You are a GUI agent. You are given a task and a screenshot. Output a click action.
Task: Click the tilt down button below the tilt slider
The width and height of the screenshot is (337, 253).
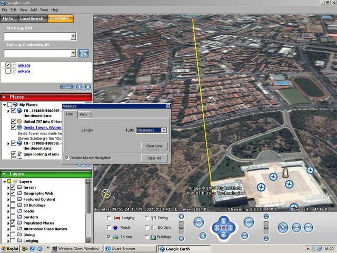[x=266, y=238]
